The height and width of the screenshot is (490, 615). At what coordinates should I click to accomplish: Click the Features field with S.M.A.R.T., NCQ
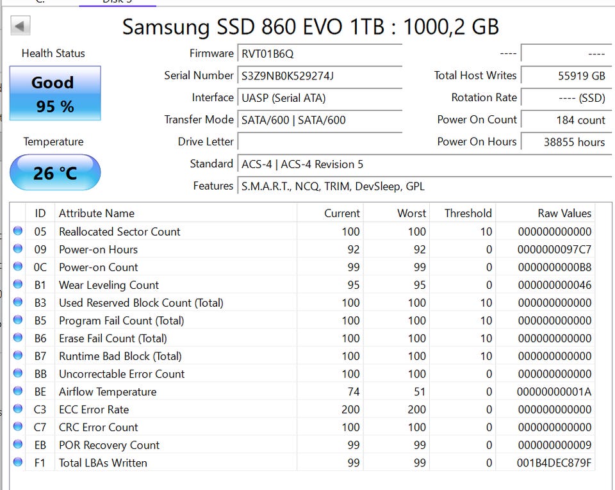[425, 186]
